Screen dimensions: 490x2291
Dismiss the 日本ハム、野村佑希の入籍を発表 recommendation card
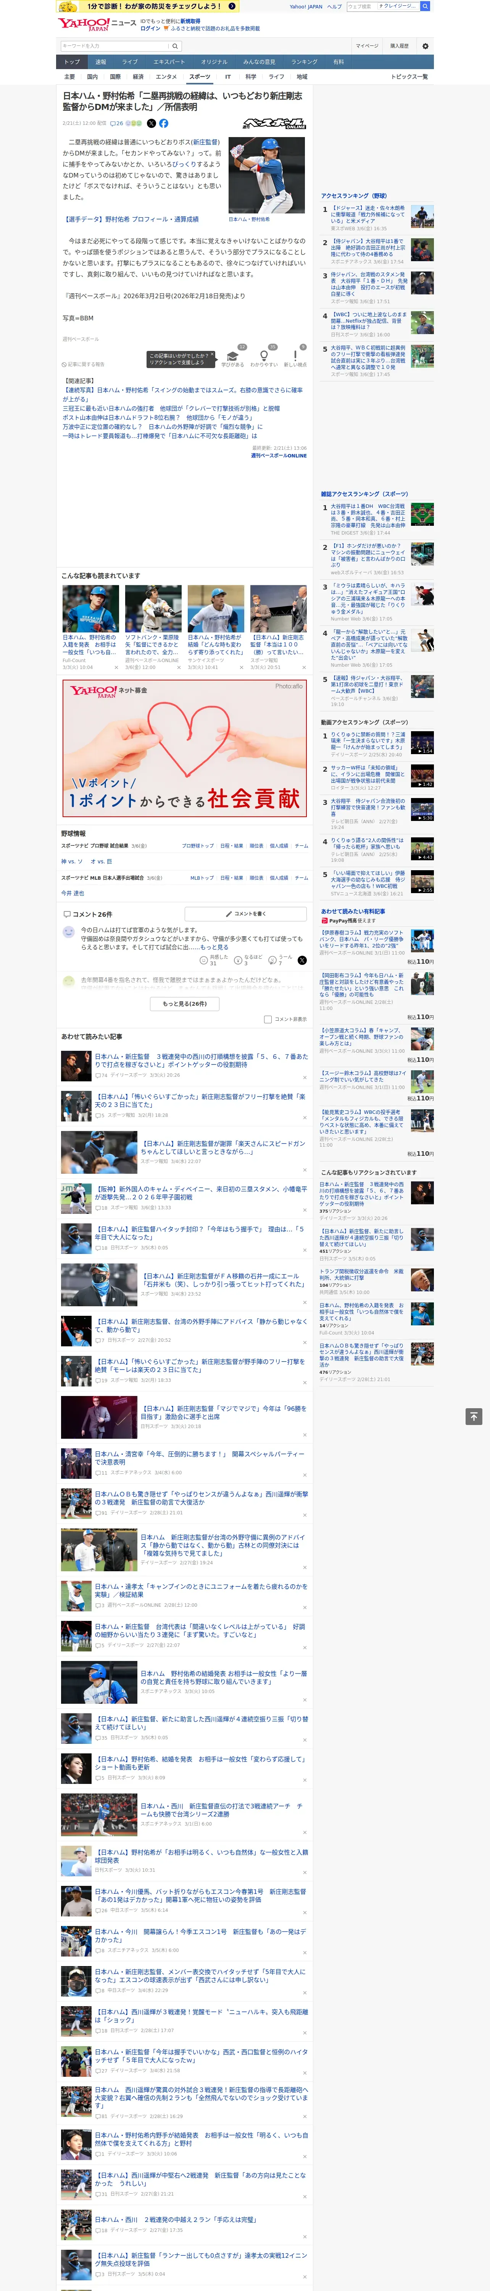point(116,667)
